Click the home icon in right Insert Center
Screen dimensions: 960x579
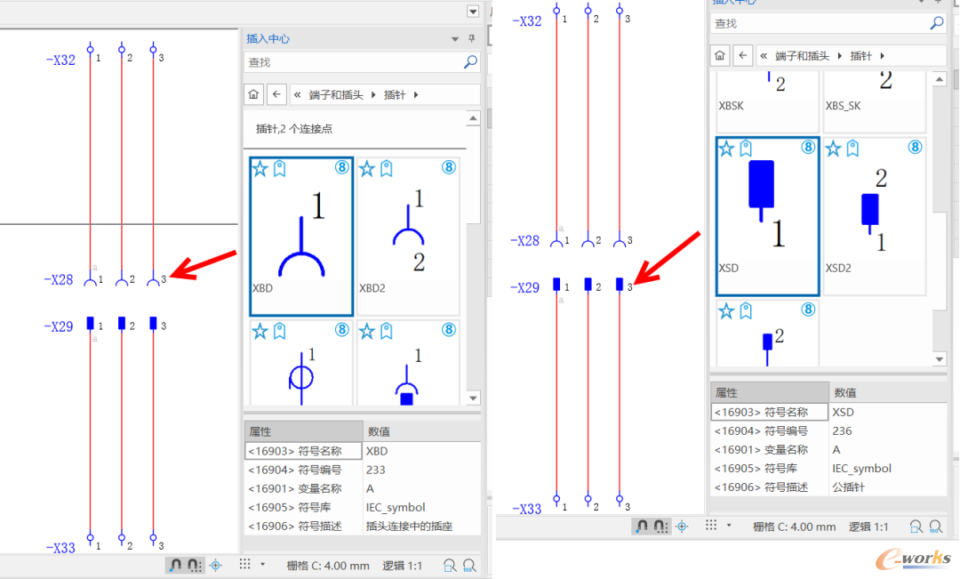point(720,56)
